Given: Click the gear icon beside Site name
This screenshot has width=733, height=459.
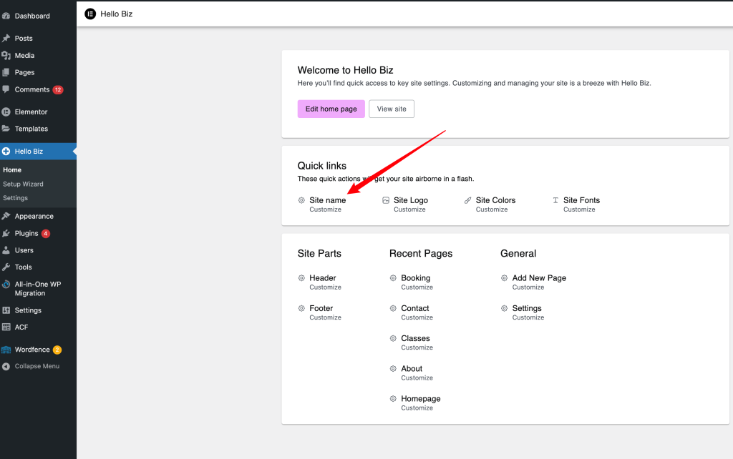Looking at the screenshot, I should pyautogui.click(x=301, y=200).
